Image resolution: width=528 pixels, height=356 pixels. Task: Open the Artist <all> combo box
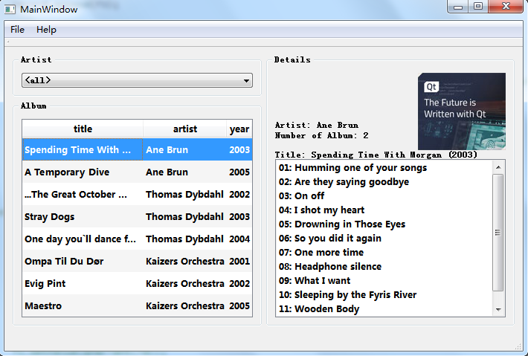pyautogui.click(x=137, y=80)
